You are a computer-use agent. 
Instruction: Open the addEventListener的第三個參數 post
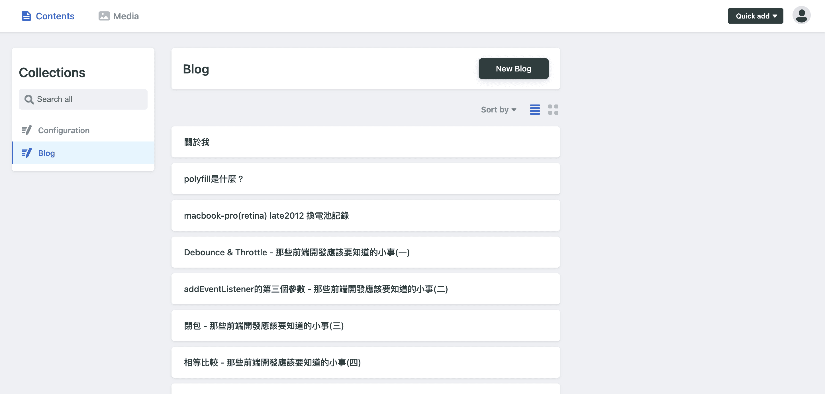365,289
